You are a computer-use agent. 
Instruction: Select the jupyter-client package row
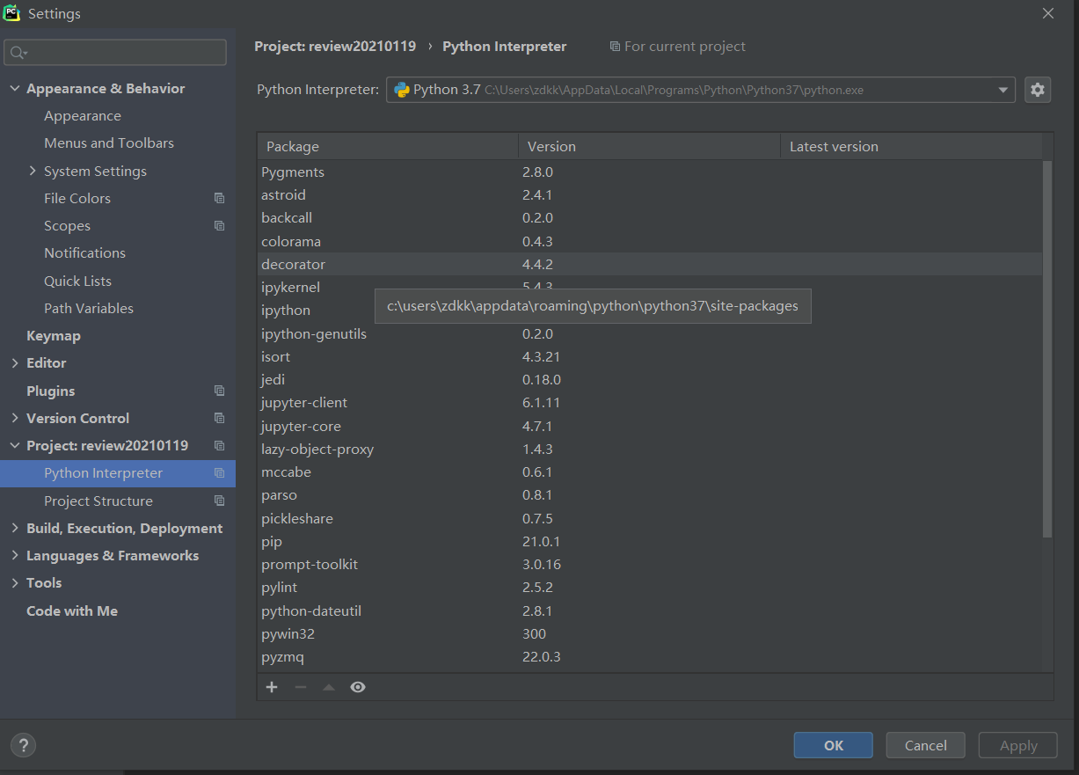pyautogui.click(x=650, y=403)
